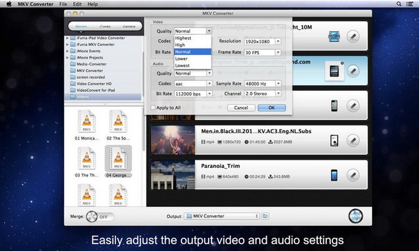Dismiss the settings dialog with Cancel
Viewport: 419px width, 251px height.
(241, 108)
